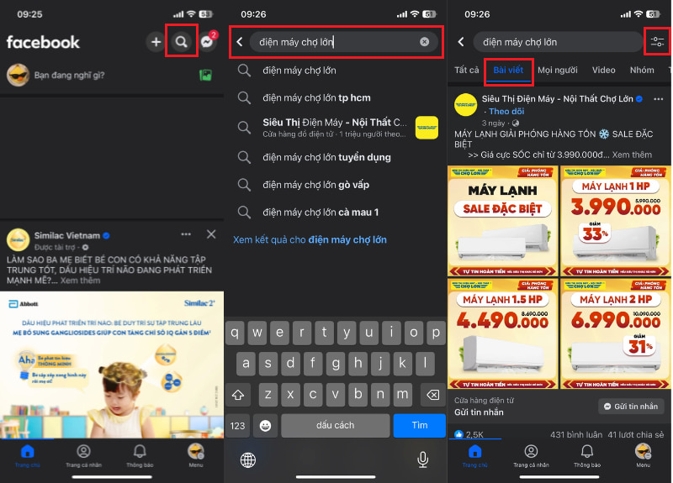Open the filter sliders icon on results screen
Screen dimensions: 673x483
pyautogui.click(x=657, y=41)
